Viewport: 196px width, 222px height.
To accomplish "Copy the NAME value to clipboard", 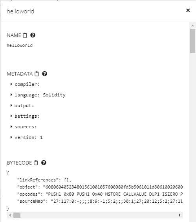I will tap(25, 35).
